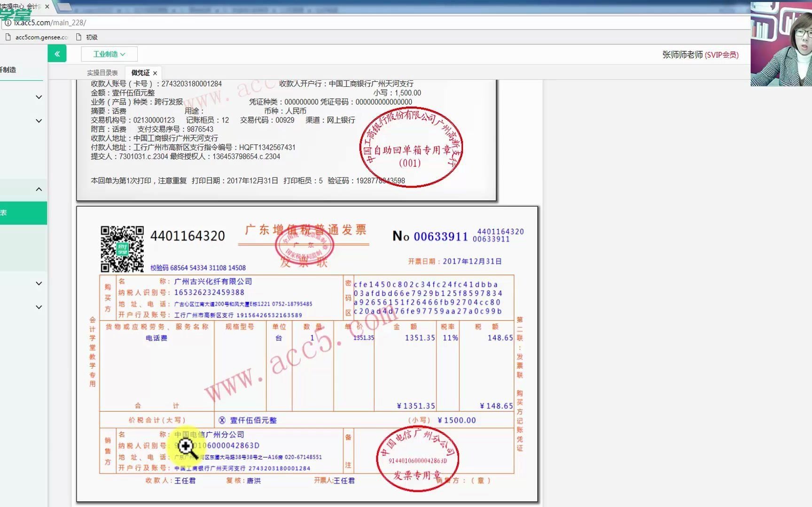Click item name 电话费
The width and height of the screenshot is (812, 507).
pyautogui.click(x=156, y=338)
